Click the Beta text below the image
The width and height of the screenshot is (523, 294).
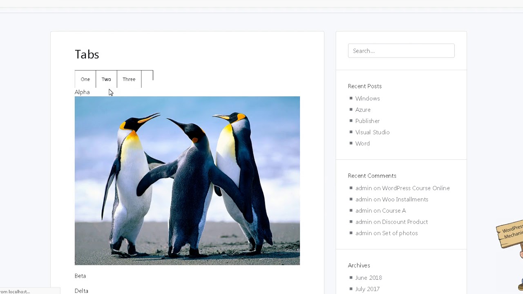click(80, 276)
